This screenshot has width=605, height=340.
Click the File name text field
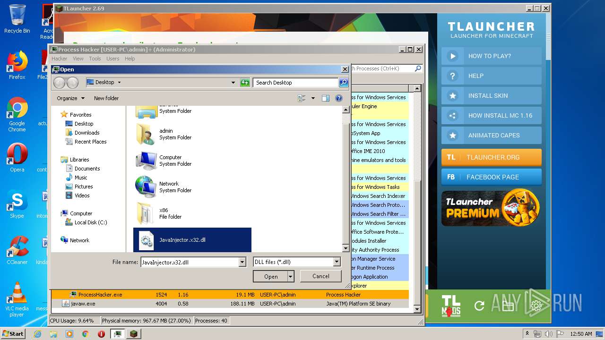pos(190,262)
